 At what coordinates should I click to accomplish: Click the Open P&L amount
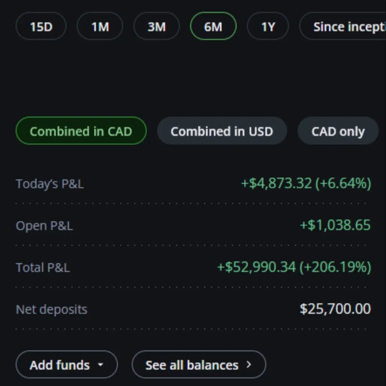[x=335, y=225]
